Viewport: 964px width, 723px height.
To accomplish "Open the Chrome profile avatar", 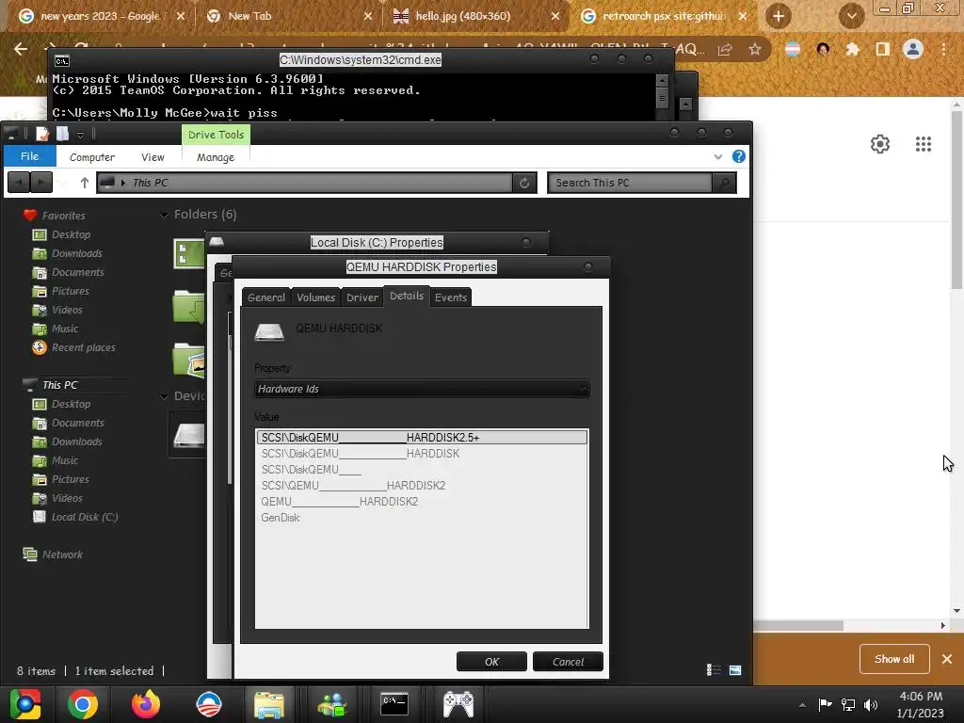I will pos(913,49).
